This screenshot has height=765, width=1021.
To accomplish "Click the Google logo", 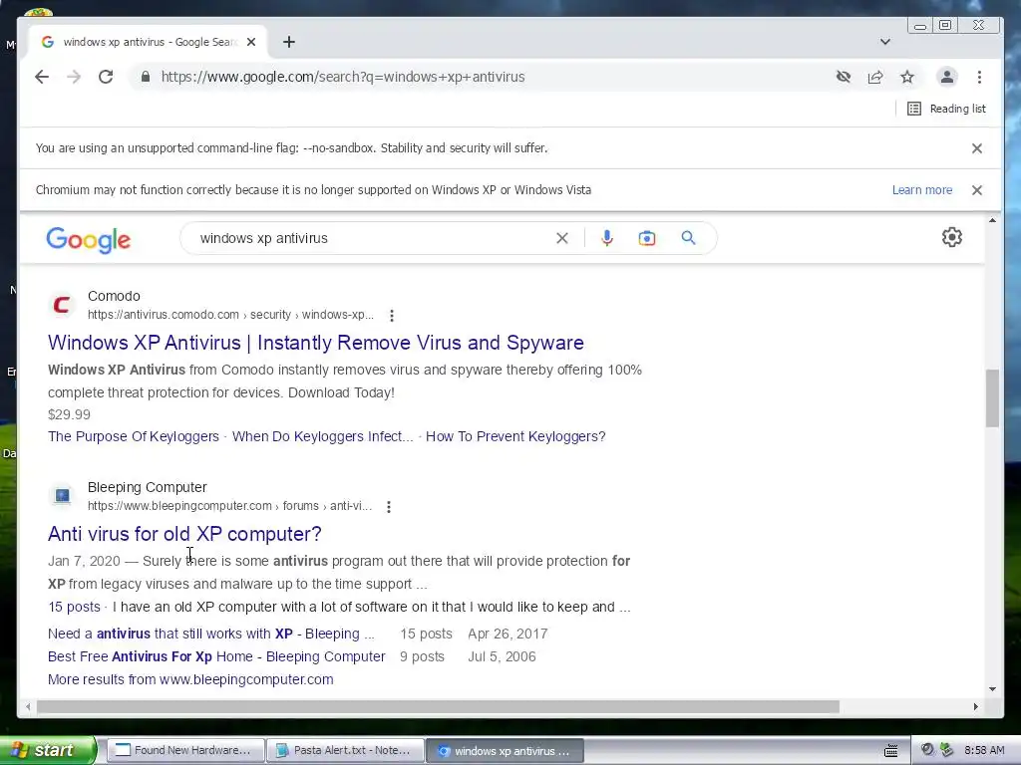I will (89, 240).
